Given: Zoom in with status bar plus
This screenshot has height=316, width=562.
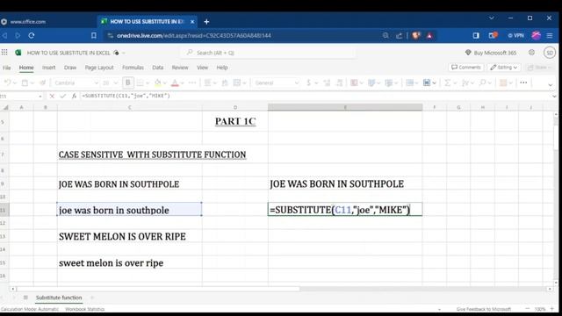Looking at the screenshot, I should point(552,309).
